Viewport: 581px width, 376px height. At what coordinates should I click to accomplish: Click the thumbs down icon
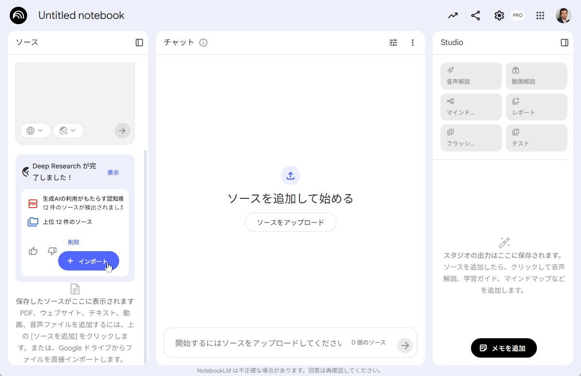click(52, 251)
